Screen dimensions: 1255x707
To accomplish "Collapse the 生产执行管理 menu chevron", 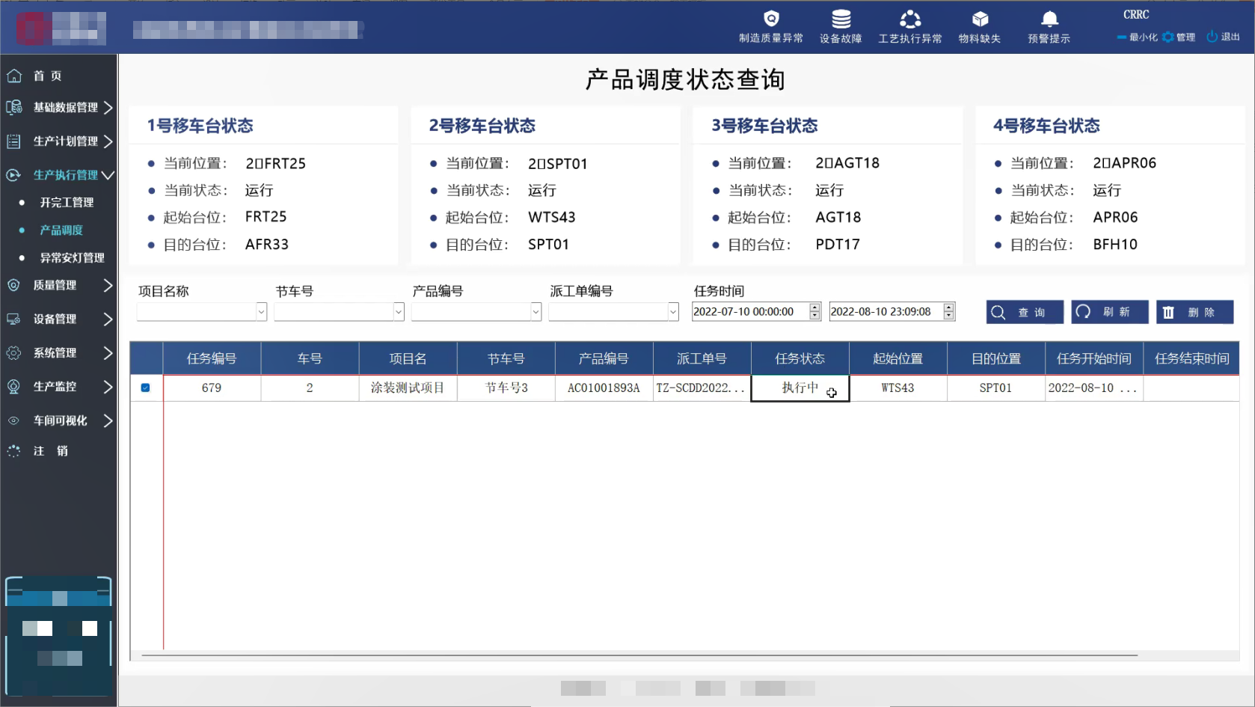I will tap(108, 175).
